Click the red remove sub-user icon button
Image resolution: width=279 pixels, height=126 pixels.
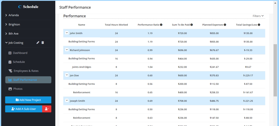[x=47, y=109]
